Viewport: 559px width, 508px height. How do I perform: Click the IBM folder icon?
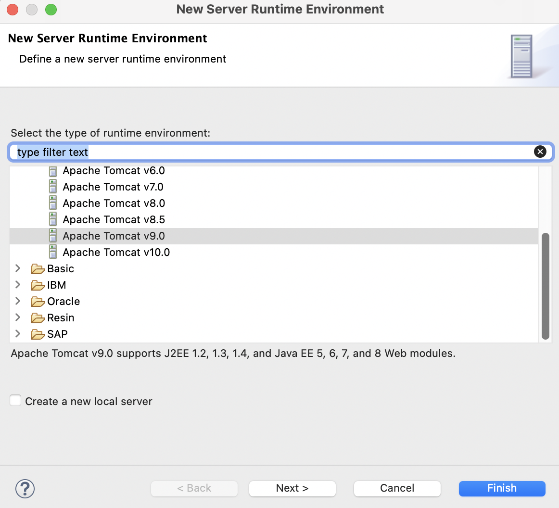(38, 285)
